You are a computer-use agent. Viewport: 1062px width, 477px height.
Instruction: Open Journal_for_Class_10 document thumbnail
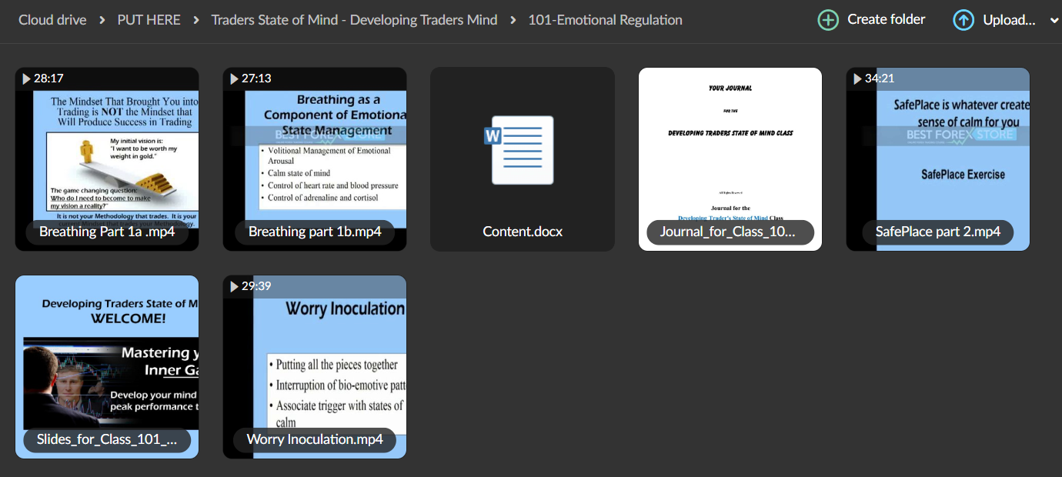[x=730, y=146]
